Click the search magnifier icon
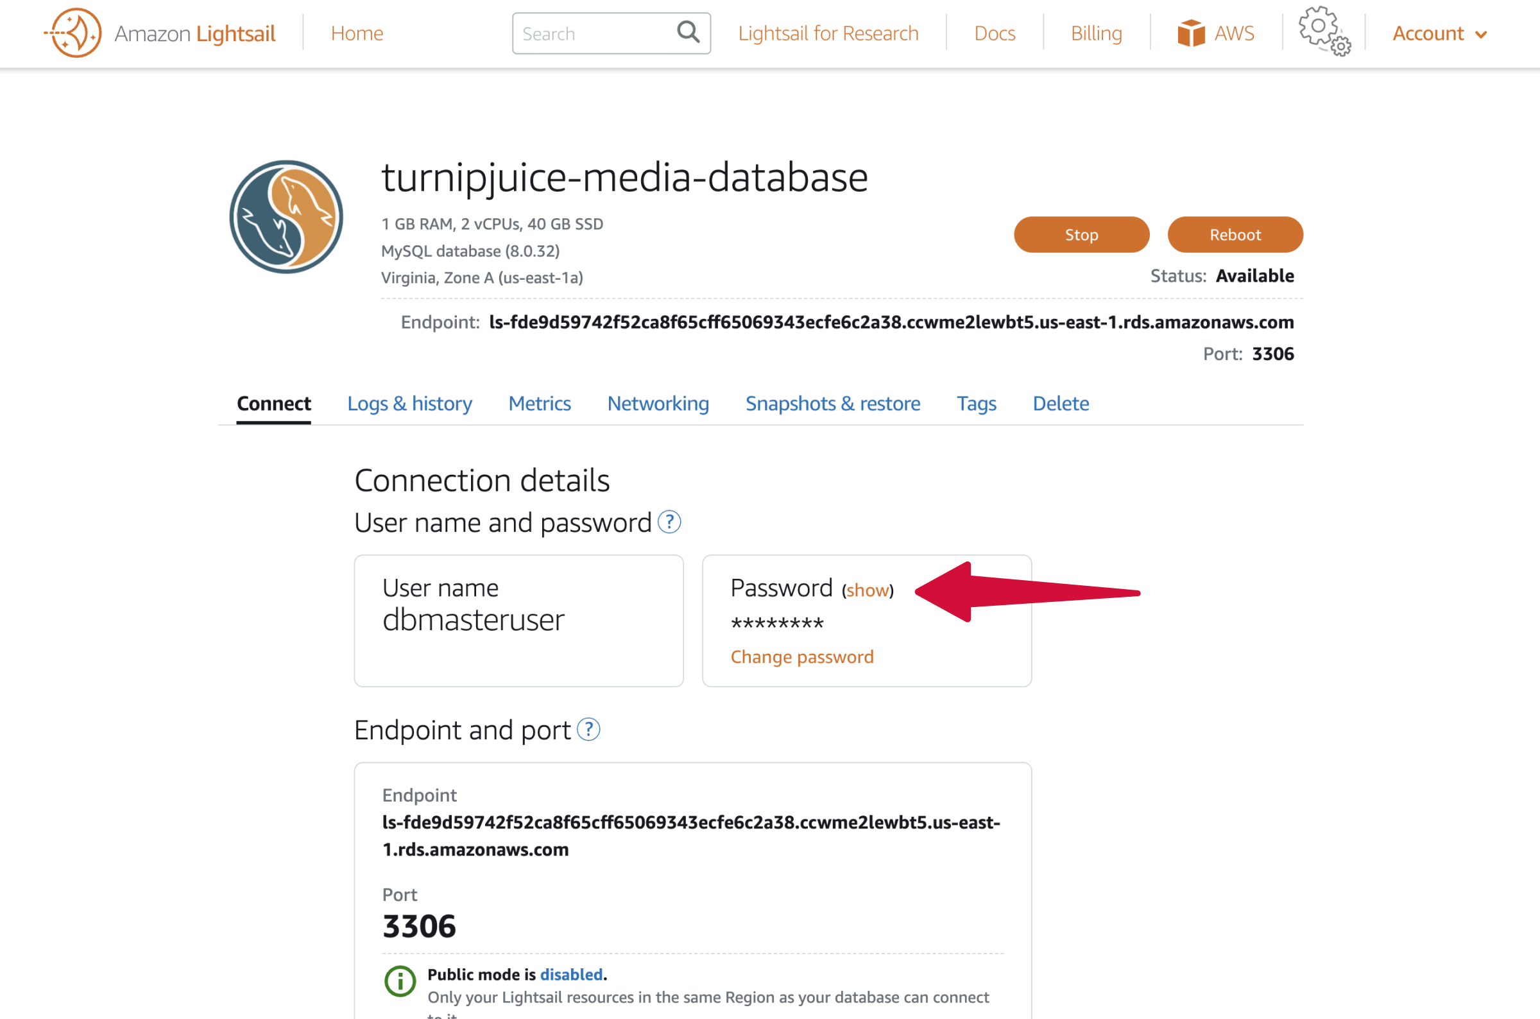Image resolution: width=1540 pixels, height=1019 pixels. point(688,32)
